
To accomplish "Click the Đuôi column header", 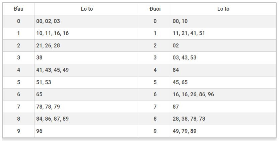I will click(x=155, y=9).
